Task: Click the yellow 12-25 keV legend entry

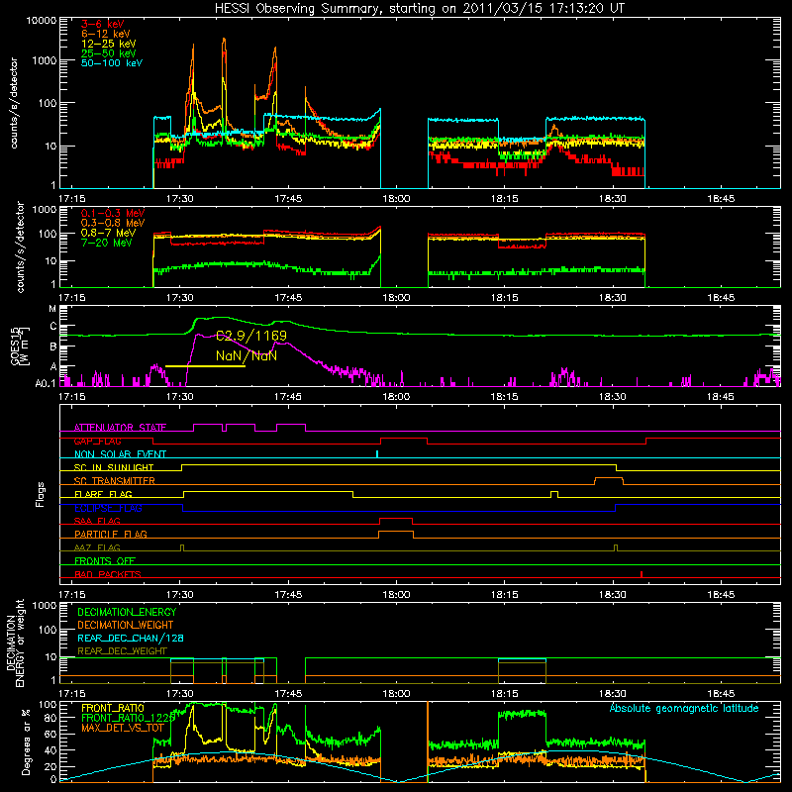Action: [x=109, y=44]
